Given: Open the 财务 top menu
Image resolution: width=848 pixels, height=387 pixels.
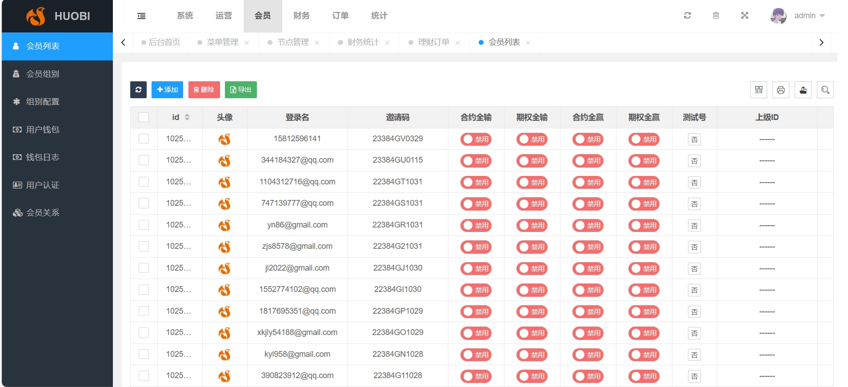Looking at the screenshot, I should click(301, 16).
